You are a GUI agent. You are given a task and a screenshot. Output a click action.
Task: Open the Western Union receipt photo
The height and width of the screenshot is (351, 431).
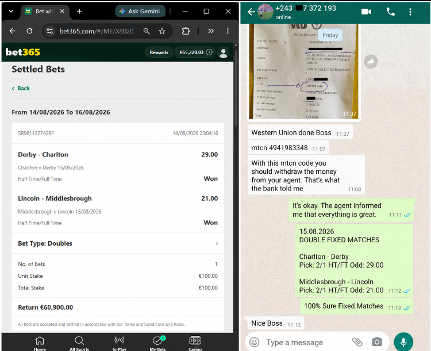click(304, 71)
